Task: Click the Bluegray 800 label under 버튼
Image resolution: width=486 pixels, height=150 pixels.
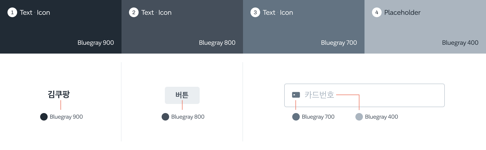Action: [188, 117]
